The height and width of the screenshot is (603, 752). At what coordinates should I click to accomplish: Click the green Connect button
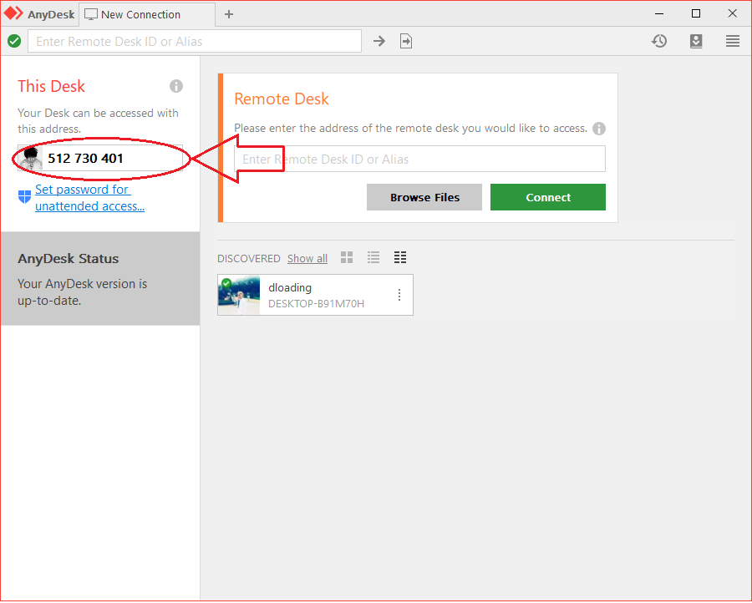pos(547,197)
